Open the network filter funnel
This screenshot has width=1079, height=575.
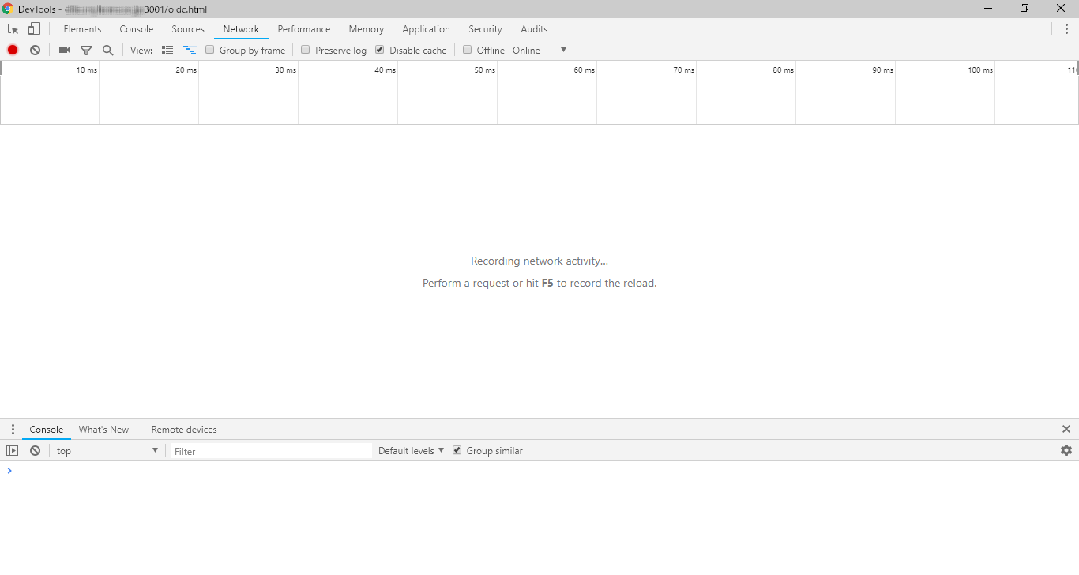[x=86, y=50]
